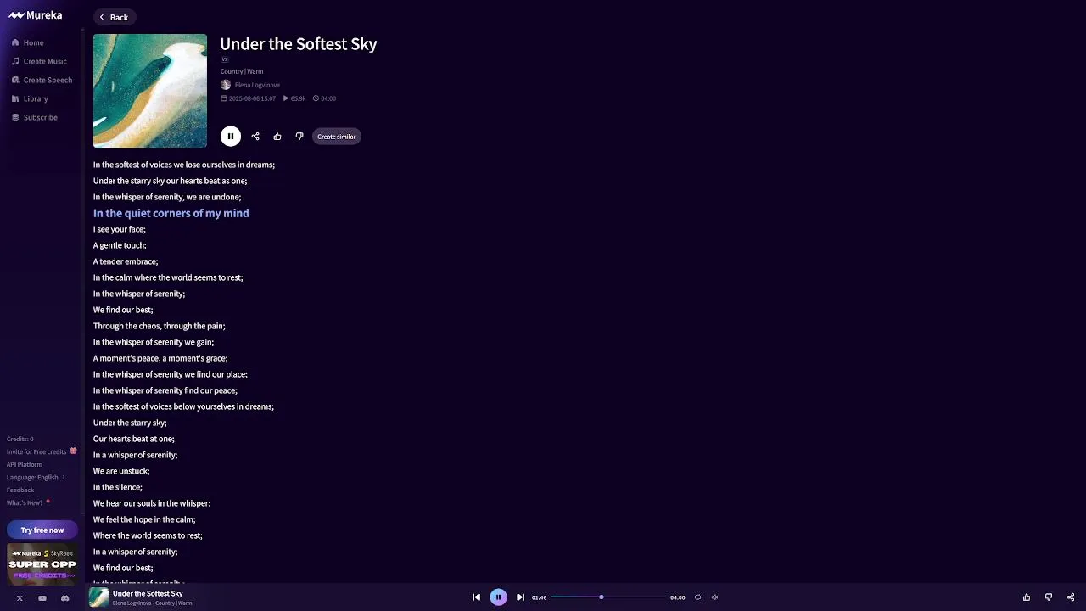Open Mureka's Discord icon
1086x611 pixels.
pyautogui.click(x=64, y=598)
